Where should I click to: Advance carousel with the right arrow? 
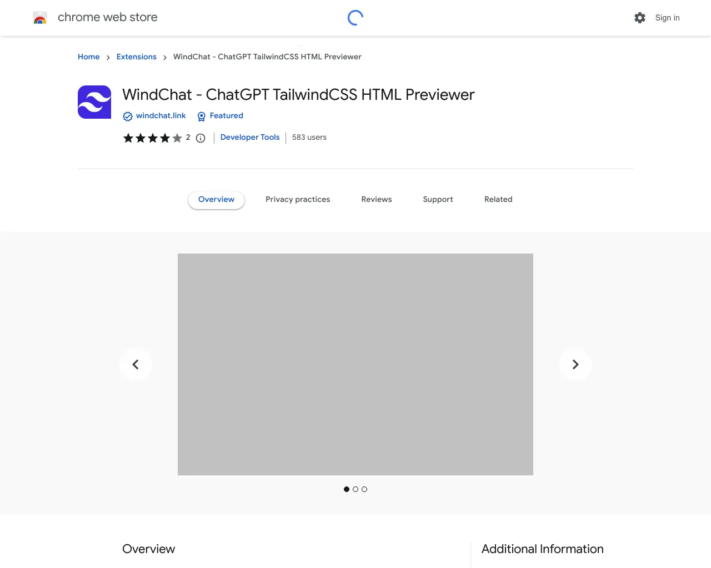575,364
